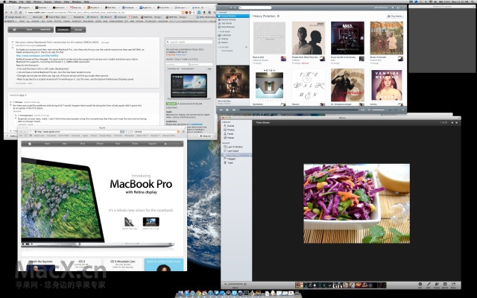Click the Apple logo in apple.com navigation
The height and width of the screenshot is (298, 477).
[x=30, y=144]
